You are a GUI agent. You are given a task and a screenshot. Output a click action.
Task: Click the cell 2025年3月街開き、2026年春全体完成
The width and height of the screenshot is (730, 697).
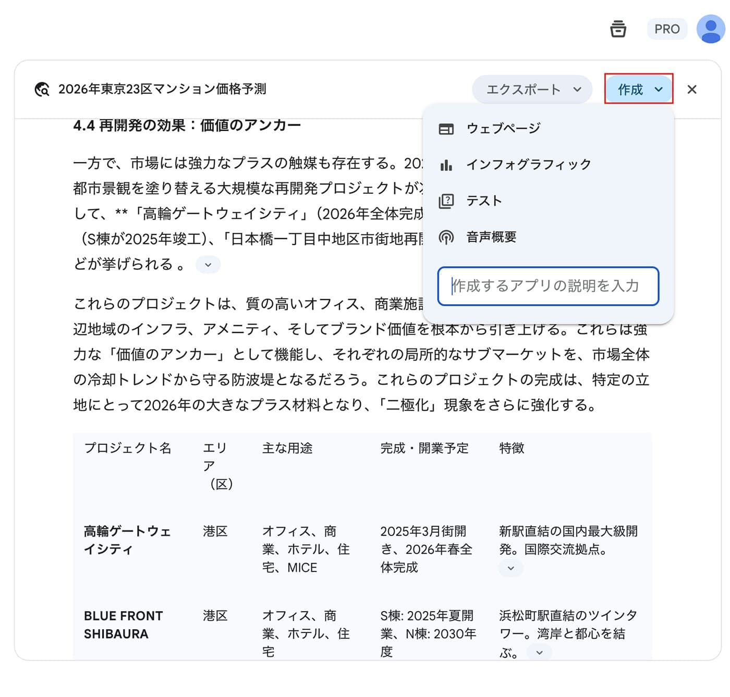coord(427,549)
